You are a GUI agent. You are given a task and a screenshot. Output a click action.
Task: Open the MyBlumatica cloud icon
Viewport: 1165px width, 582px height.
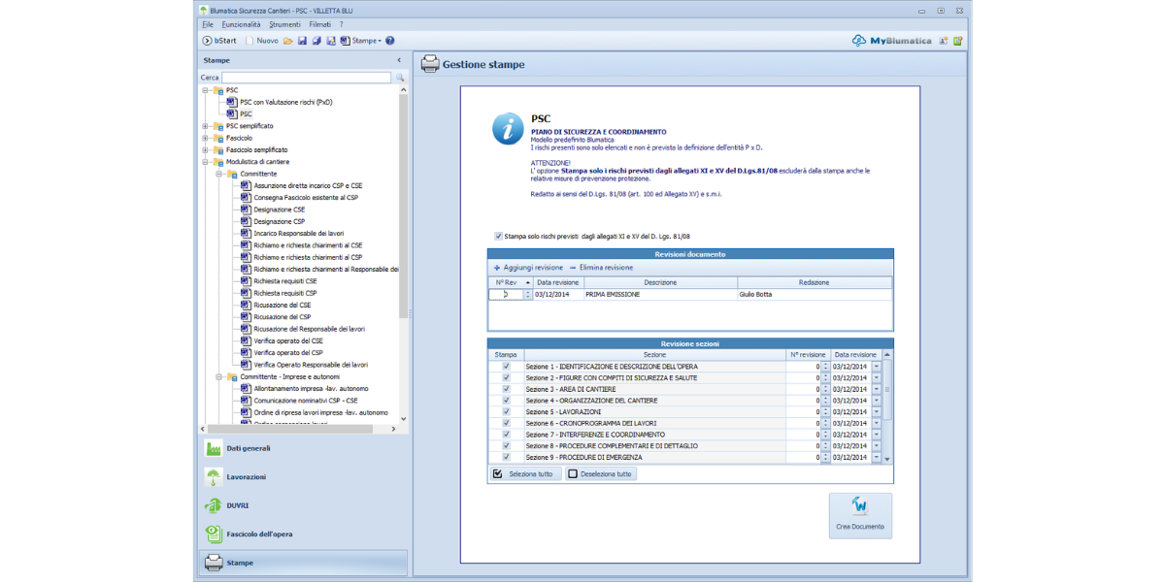858,41
